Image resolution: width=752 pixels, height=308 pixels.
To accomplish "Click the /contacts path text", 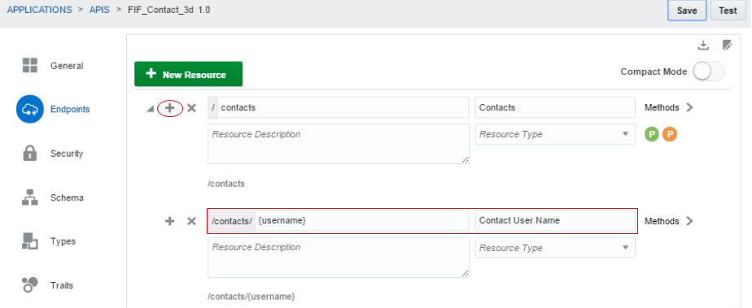I will tap(226, 184).
